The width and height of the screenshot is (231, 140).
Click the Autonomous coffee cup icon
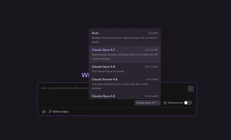point(165,103)
